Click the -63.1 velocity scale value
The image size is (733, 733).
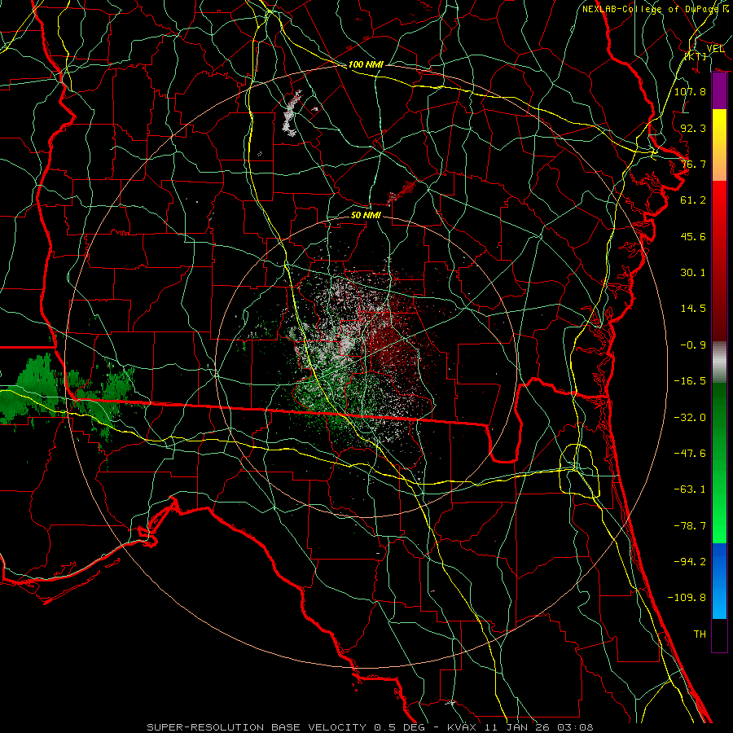(x=690, y=489)
